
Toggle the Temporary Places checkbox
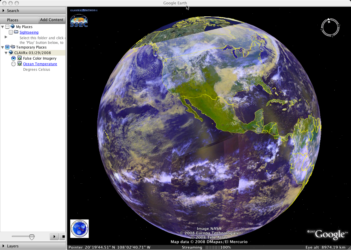(7, 47)
